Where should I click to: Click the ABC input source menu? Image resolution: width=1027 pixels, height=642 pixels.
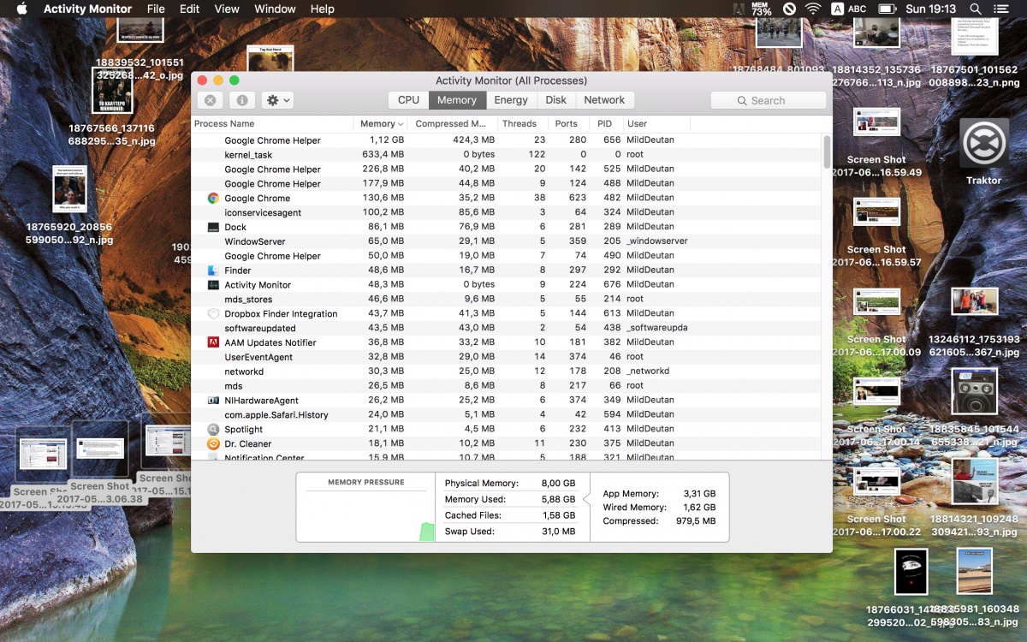pyautogui.click(x=847, y=9)
